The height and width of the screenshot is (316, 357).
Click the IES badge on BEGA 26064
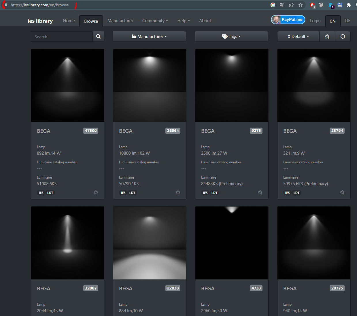(x=123, y=193)
